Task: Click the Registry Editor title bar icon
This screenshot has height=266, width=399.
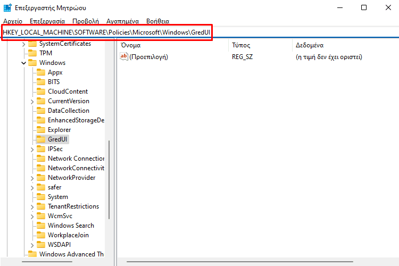Action: click(x=7, y=7)
